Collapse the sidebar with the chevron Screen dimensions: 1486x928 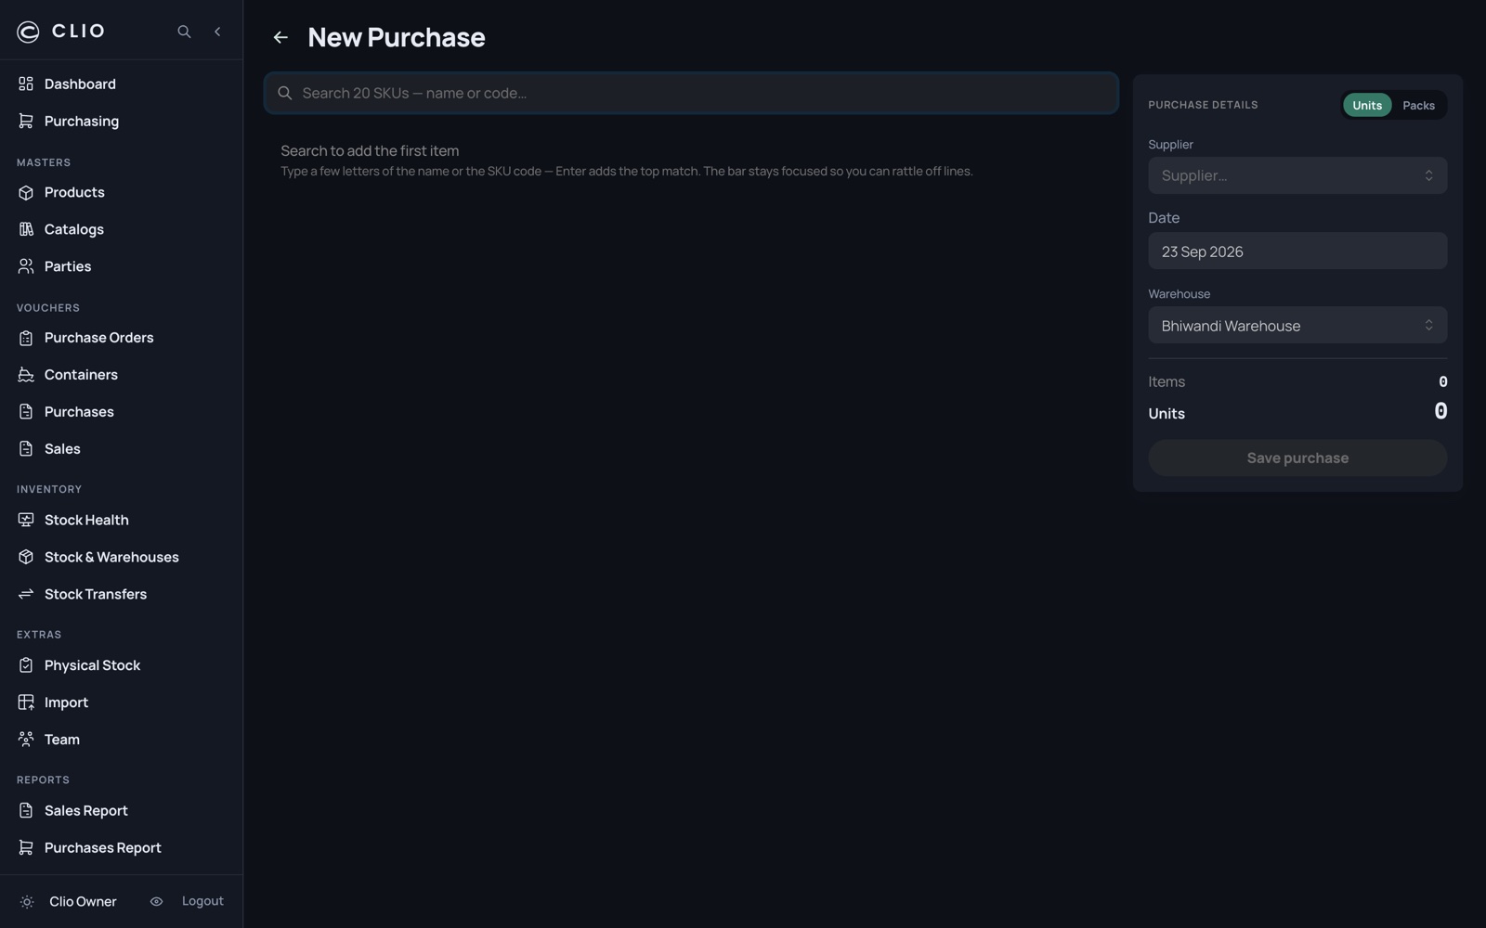[217, 32]
